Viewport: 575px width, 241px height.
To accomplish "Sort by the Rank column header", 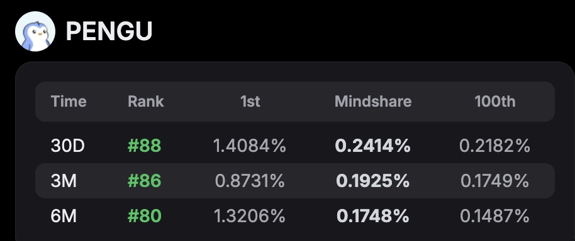I will 145,101.
